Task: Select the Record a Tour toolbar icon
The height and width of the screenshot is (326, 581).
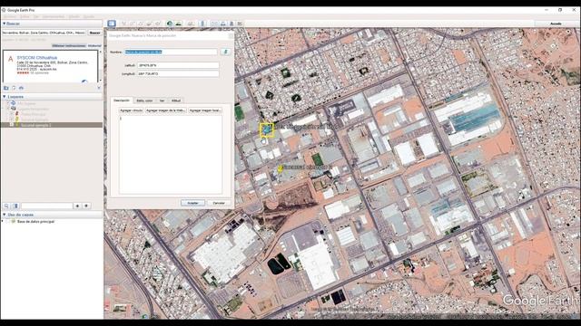Action: pos(157,24)
